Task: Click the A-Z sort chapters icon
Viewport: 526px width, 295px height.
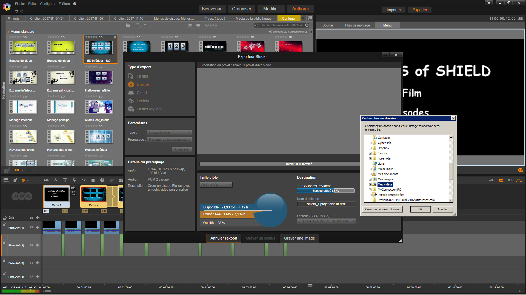Action: point(73,193)
